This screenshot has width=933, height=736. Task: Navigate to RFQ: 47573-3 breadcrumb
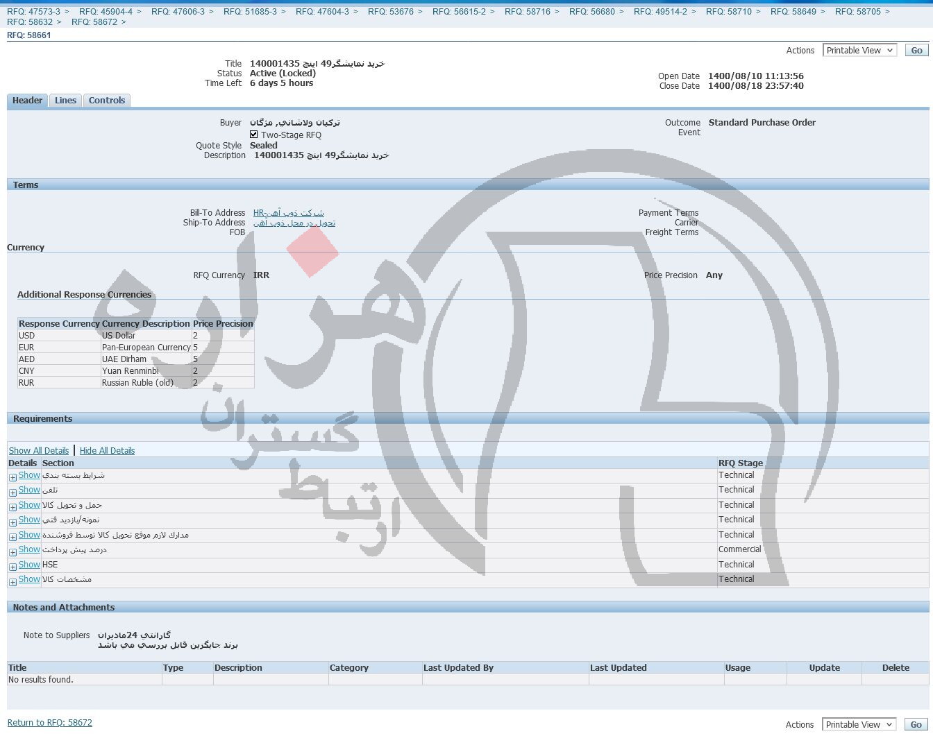click(33, 12)
